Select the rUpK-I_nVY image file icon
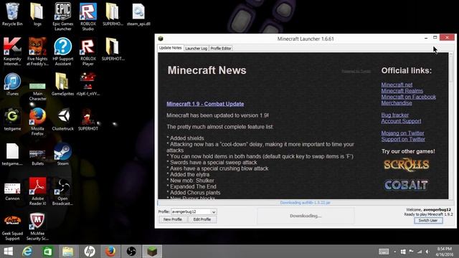Screen dimensions: 459x258 click(87, 85)
